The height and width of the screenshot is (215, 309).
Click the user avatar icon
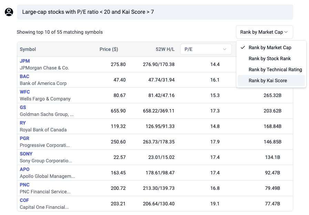point(9,12)
